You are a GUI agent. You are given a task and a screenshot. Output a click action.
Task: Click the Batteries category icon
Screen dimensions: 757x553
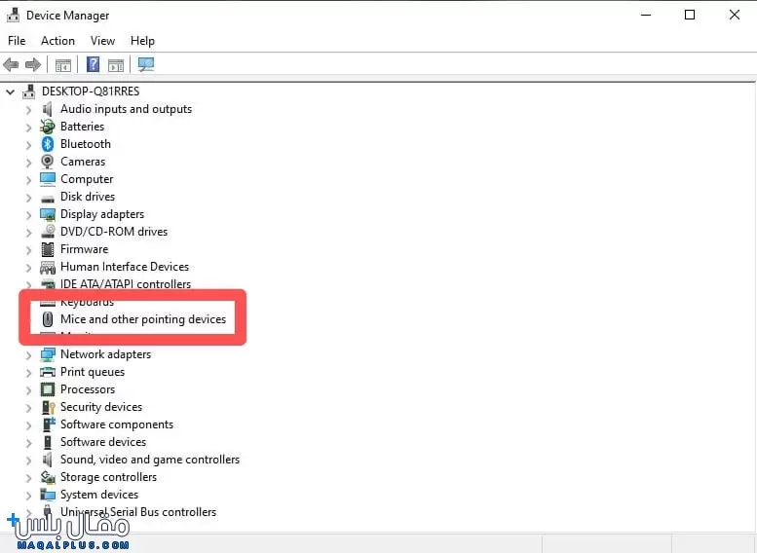48,127
